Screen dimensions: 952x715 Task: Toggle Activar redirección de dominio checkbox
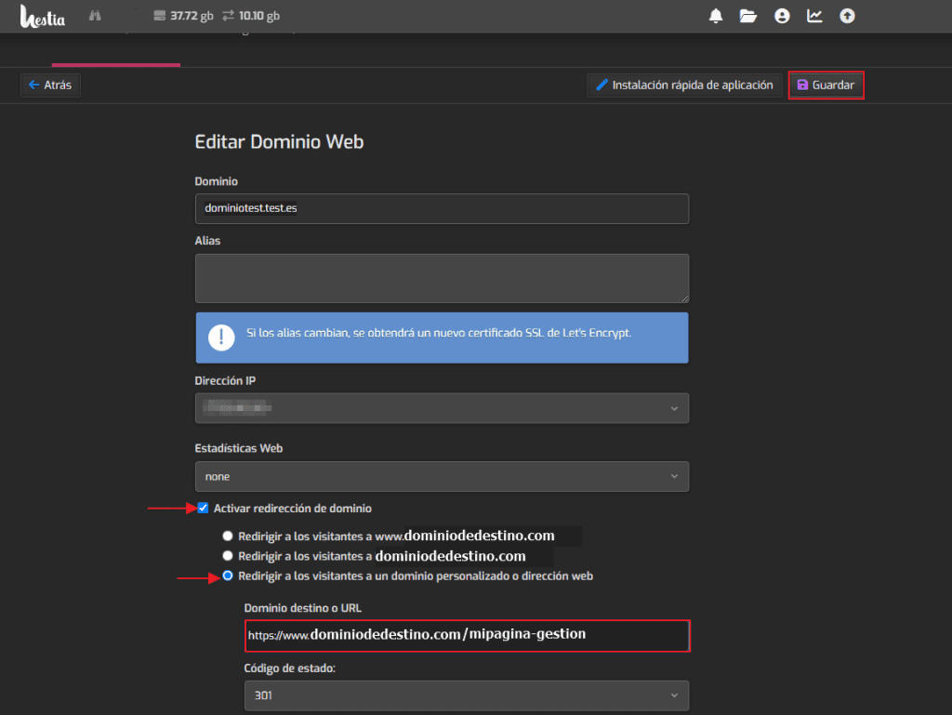pos(203,508)
